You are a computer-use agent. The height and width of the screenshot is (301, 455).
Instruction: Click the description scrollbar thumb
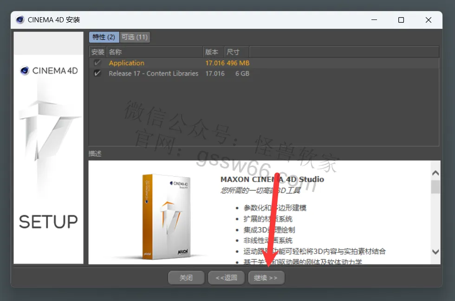(435, 187)
